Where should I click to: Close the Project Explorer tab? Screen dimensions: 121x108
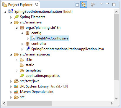pyautogui.click(x=36, y=5)
